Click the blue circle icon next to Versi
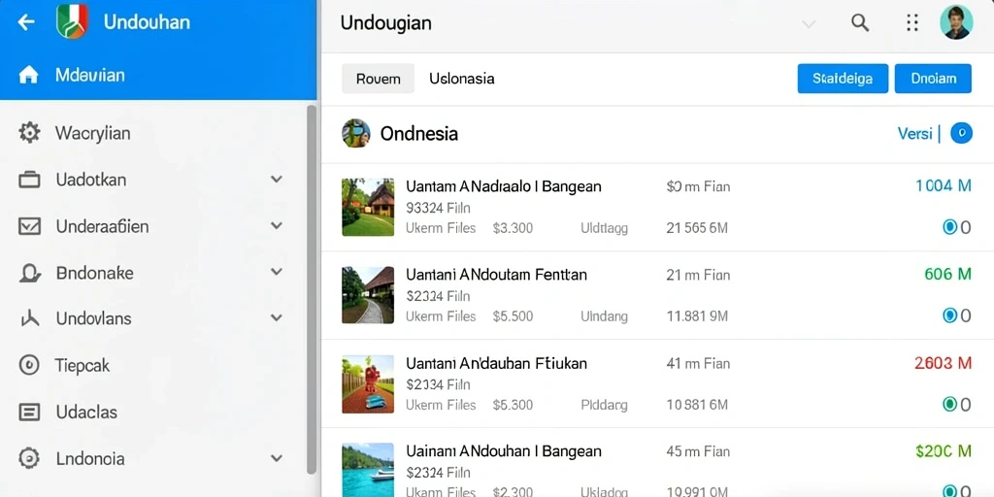Image resolution: width=994 pixels, height=497 pixels. tap(962, 132)
